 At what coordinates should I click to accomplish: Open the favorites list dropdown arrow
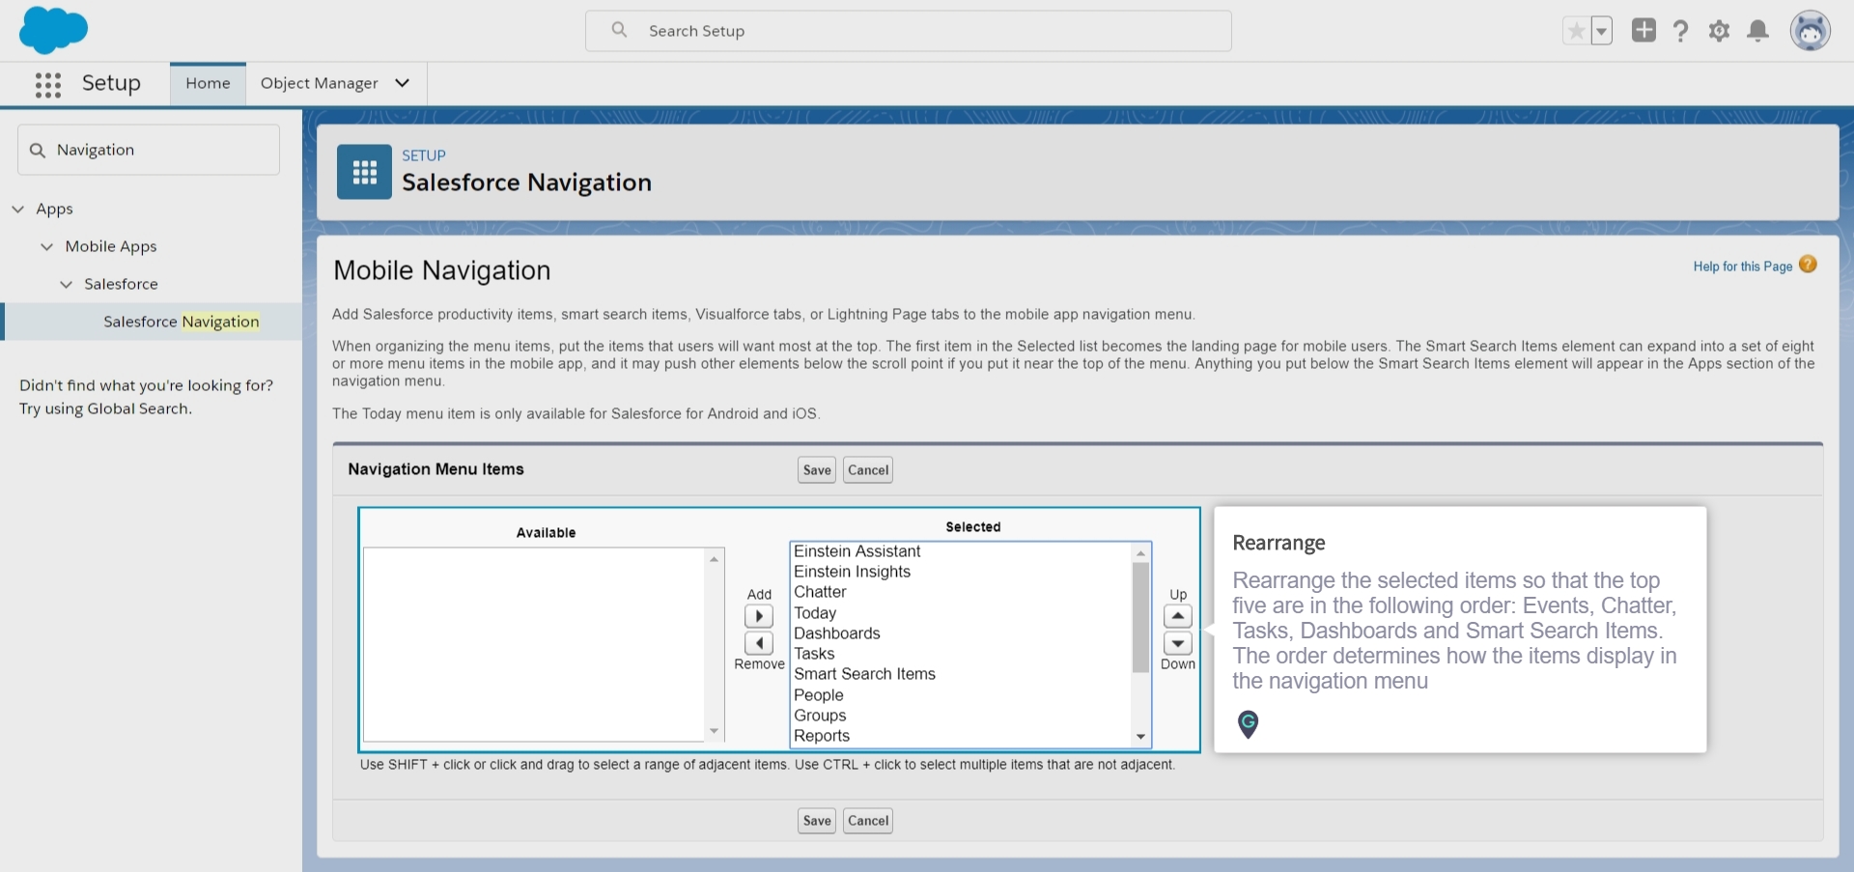1601,31
